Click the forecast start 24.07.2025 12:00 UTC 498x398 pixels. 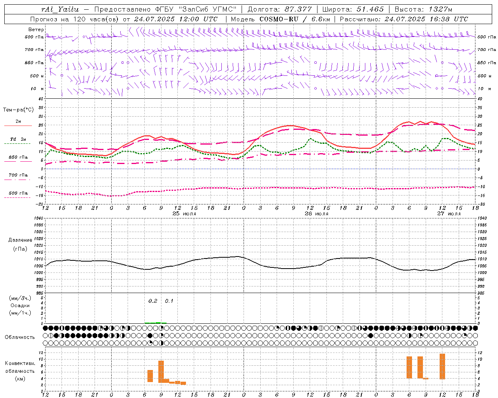click(176, 19)
